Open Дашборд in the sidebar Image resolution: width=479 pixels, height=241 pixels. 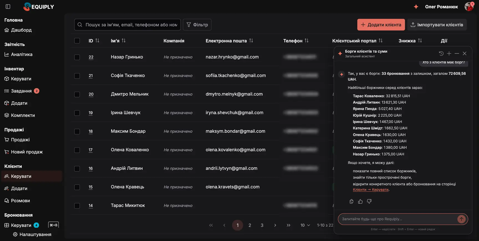click(x=18, y=30)
